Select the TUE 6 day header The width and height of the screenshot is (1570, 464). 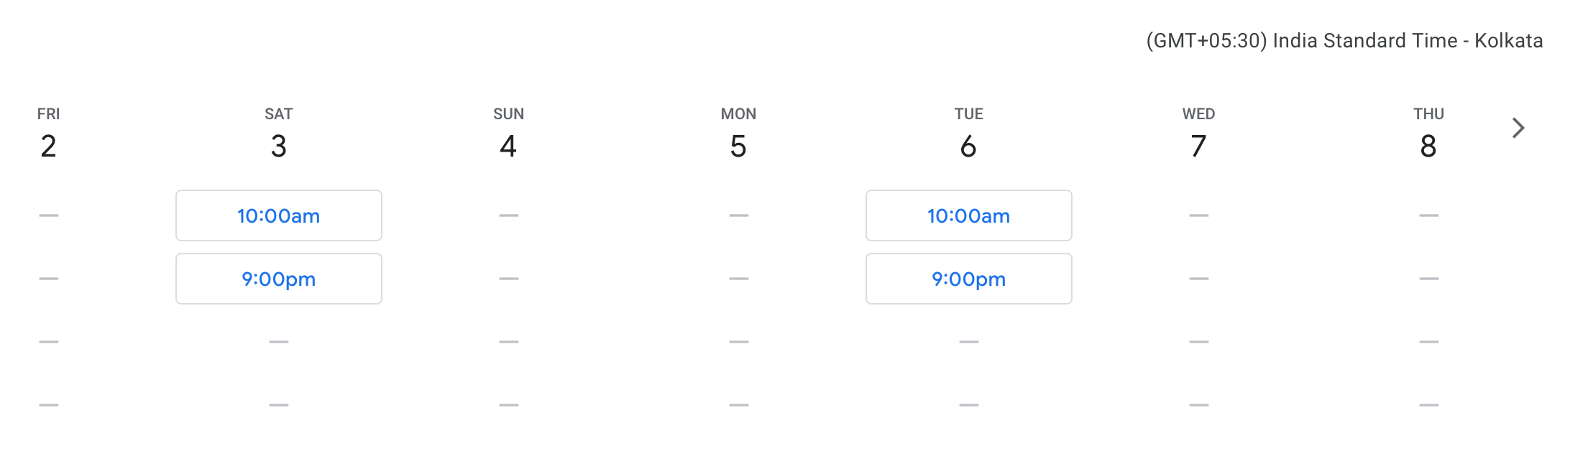pyautogui.click(x=968, y=134)
